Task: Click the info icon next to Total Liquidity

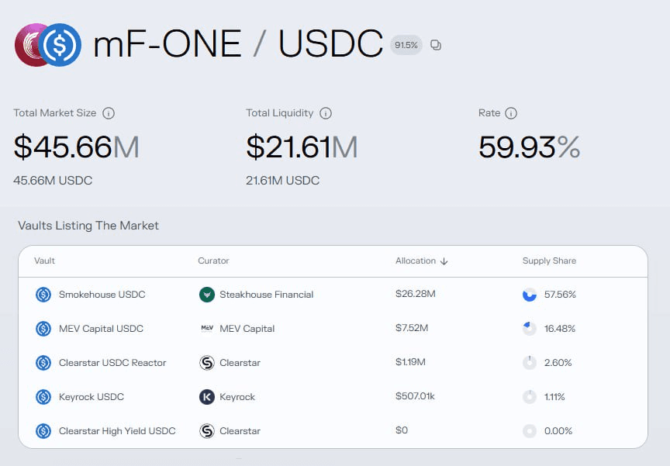Action: pyautogui.click(x=326, y=113)
